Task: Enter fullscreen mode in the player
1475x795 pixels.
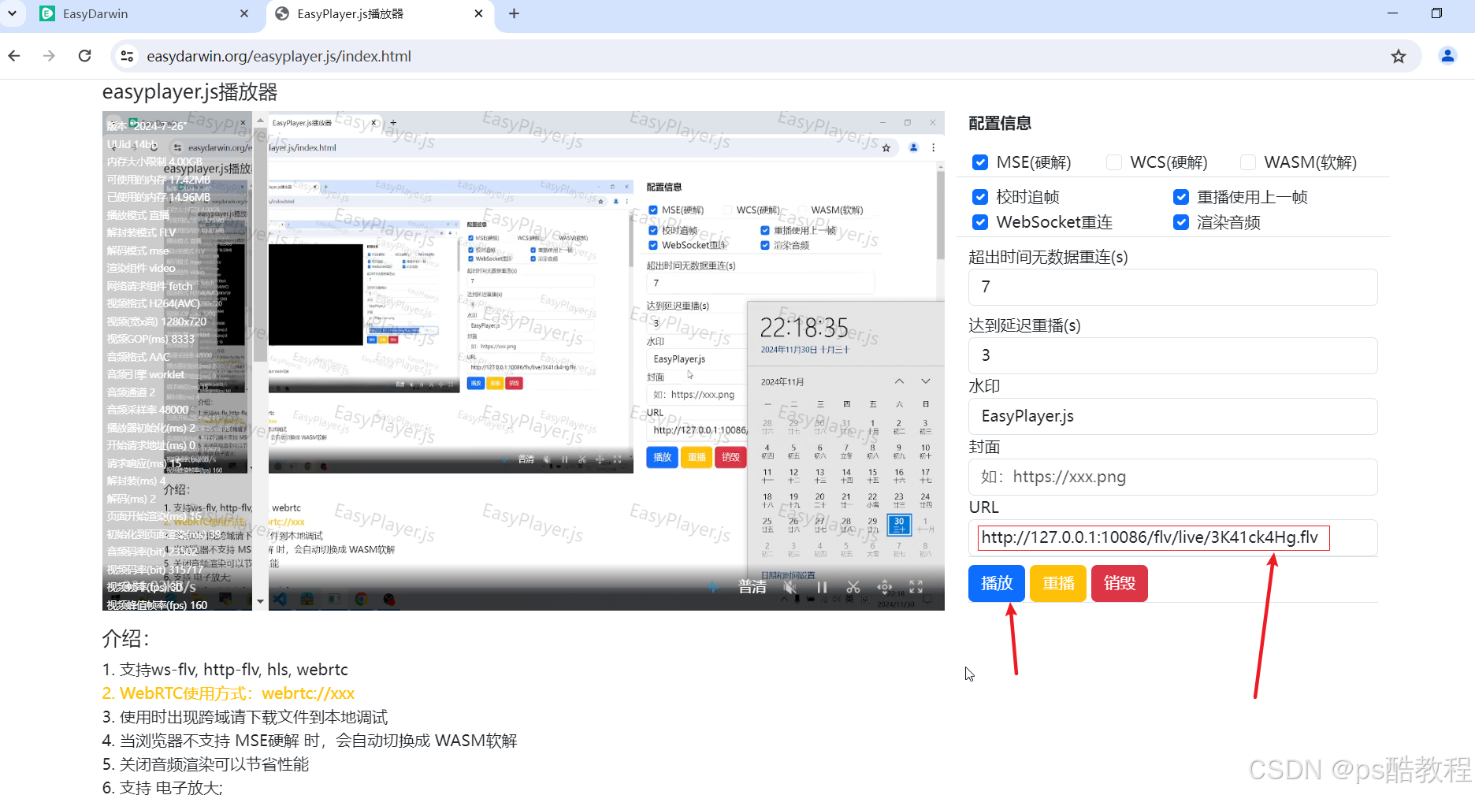Action: 916,587
